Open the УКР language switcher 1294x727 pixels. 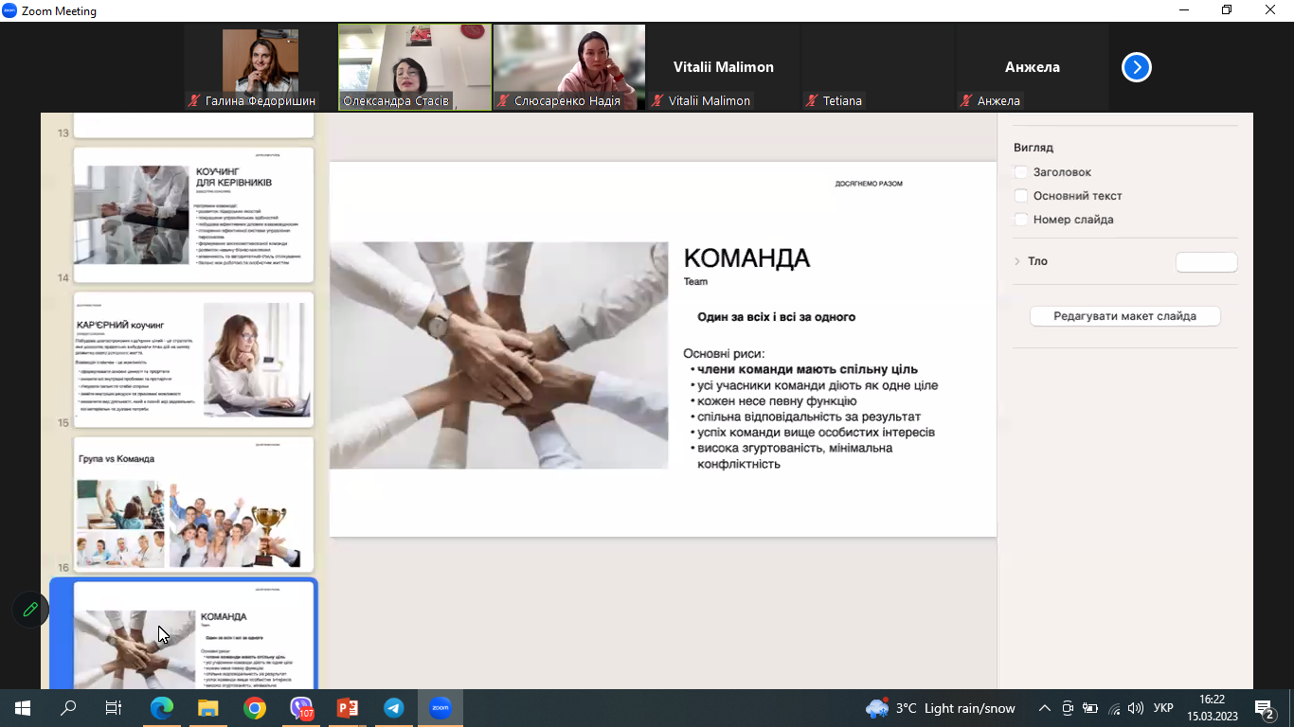pos(1164,708)
